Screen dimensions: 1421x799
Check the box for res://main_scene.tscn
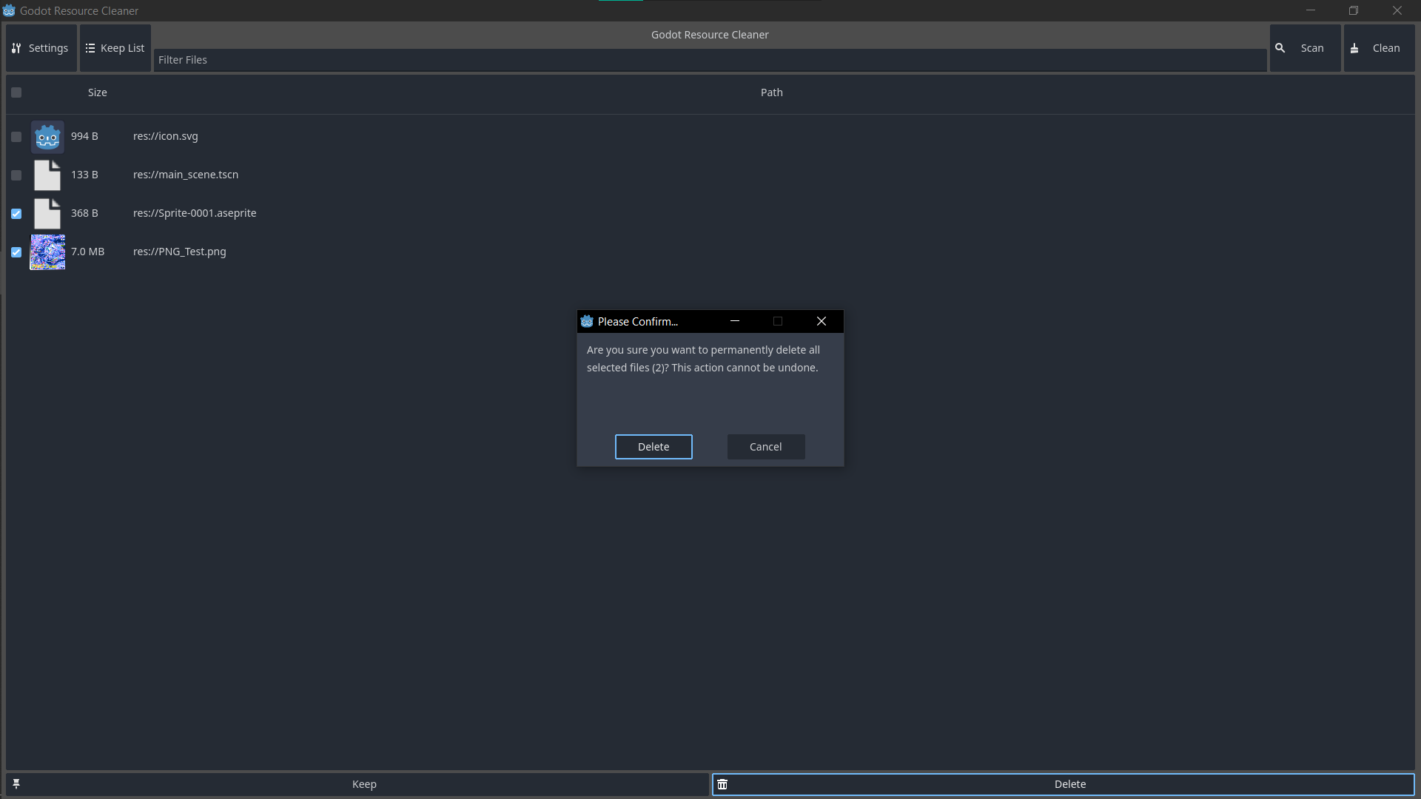(x=16, y=175)
